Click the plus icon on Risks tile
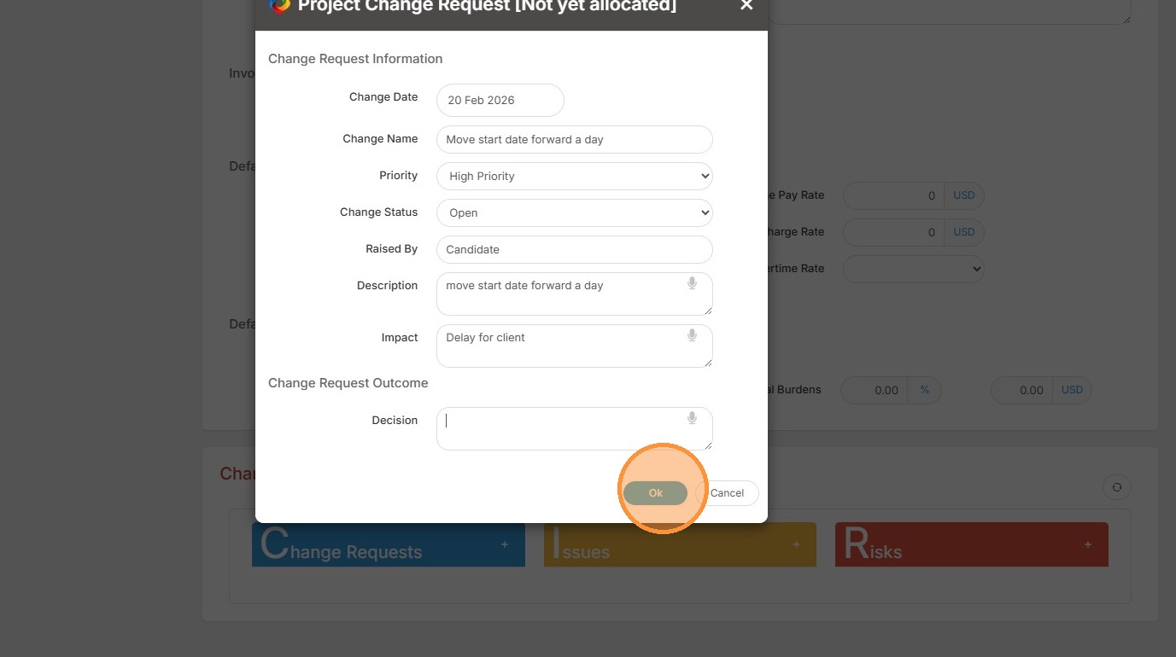The image size is (1176, 657). (1087, 544)
